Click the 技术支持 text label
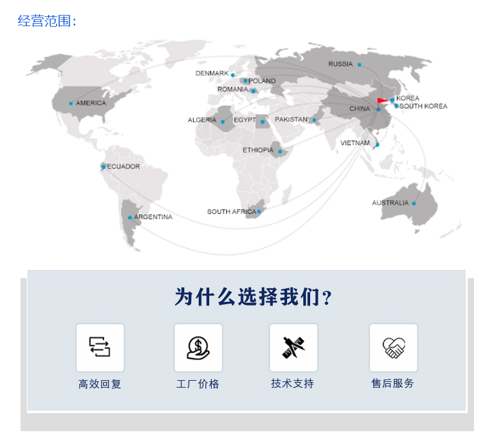 pos(293,383)
